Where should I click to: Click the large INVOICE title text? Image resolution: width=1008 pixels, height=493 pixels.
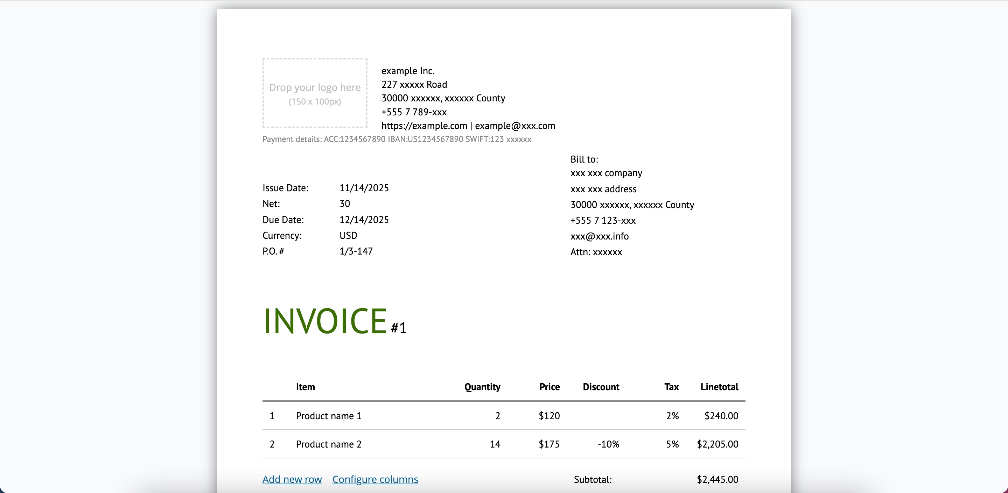pyautogui.click(x=325, y=321)
